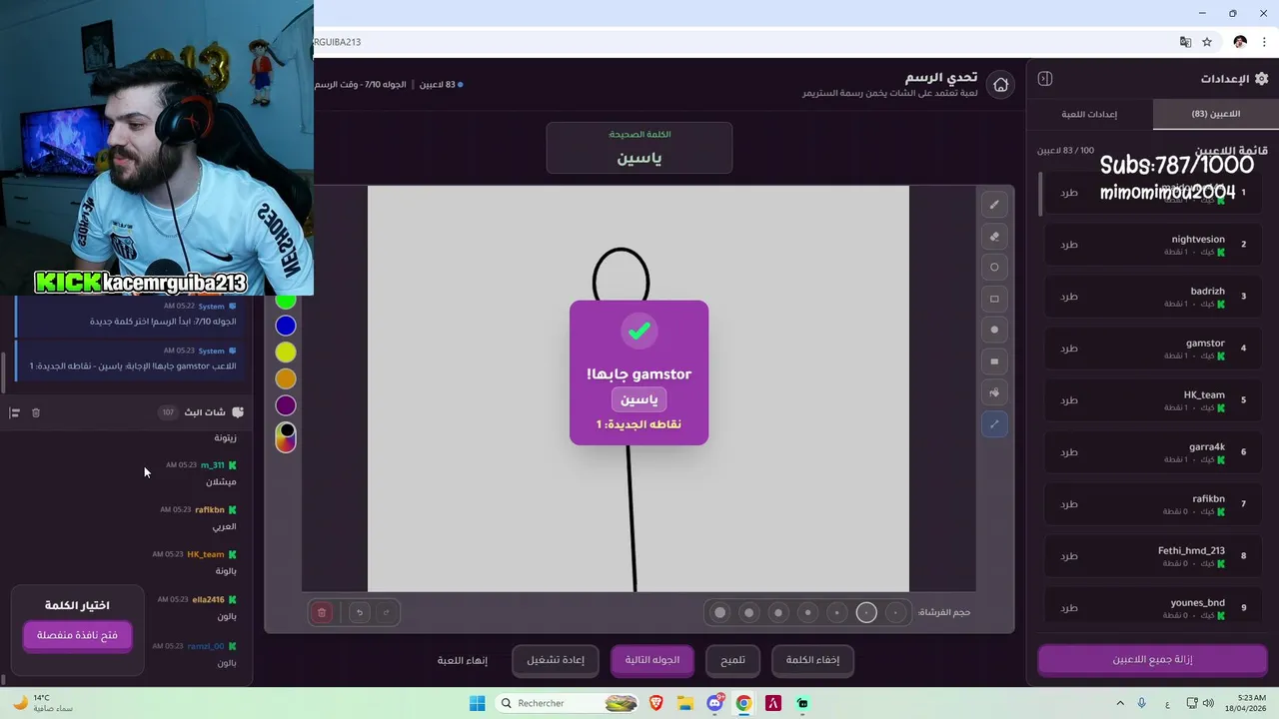Kick player garra4k
Viewport: 1279px width, 719px height.
pyautogui.click(x=1069, y=452)
